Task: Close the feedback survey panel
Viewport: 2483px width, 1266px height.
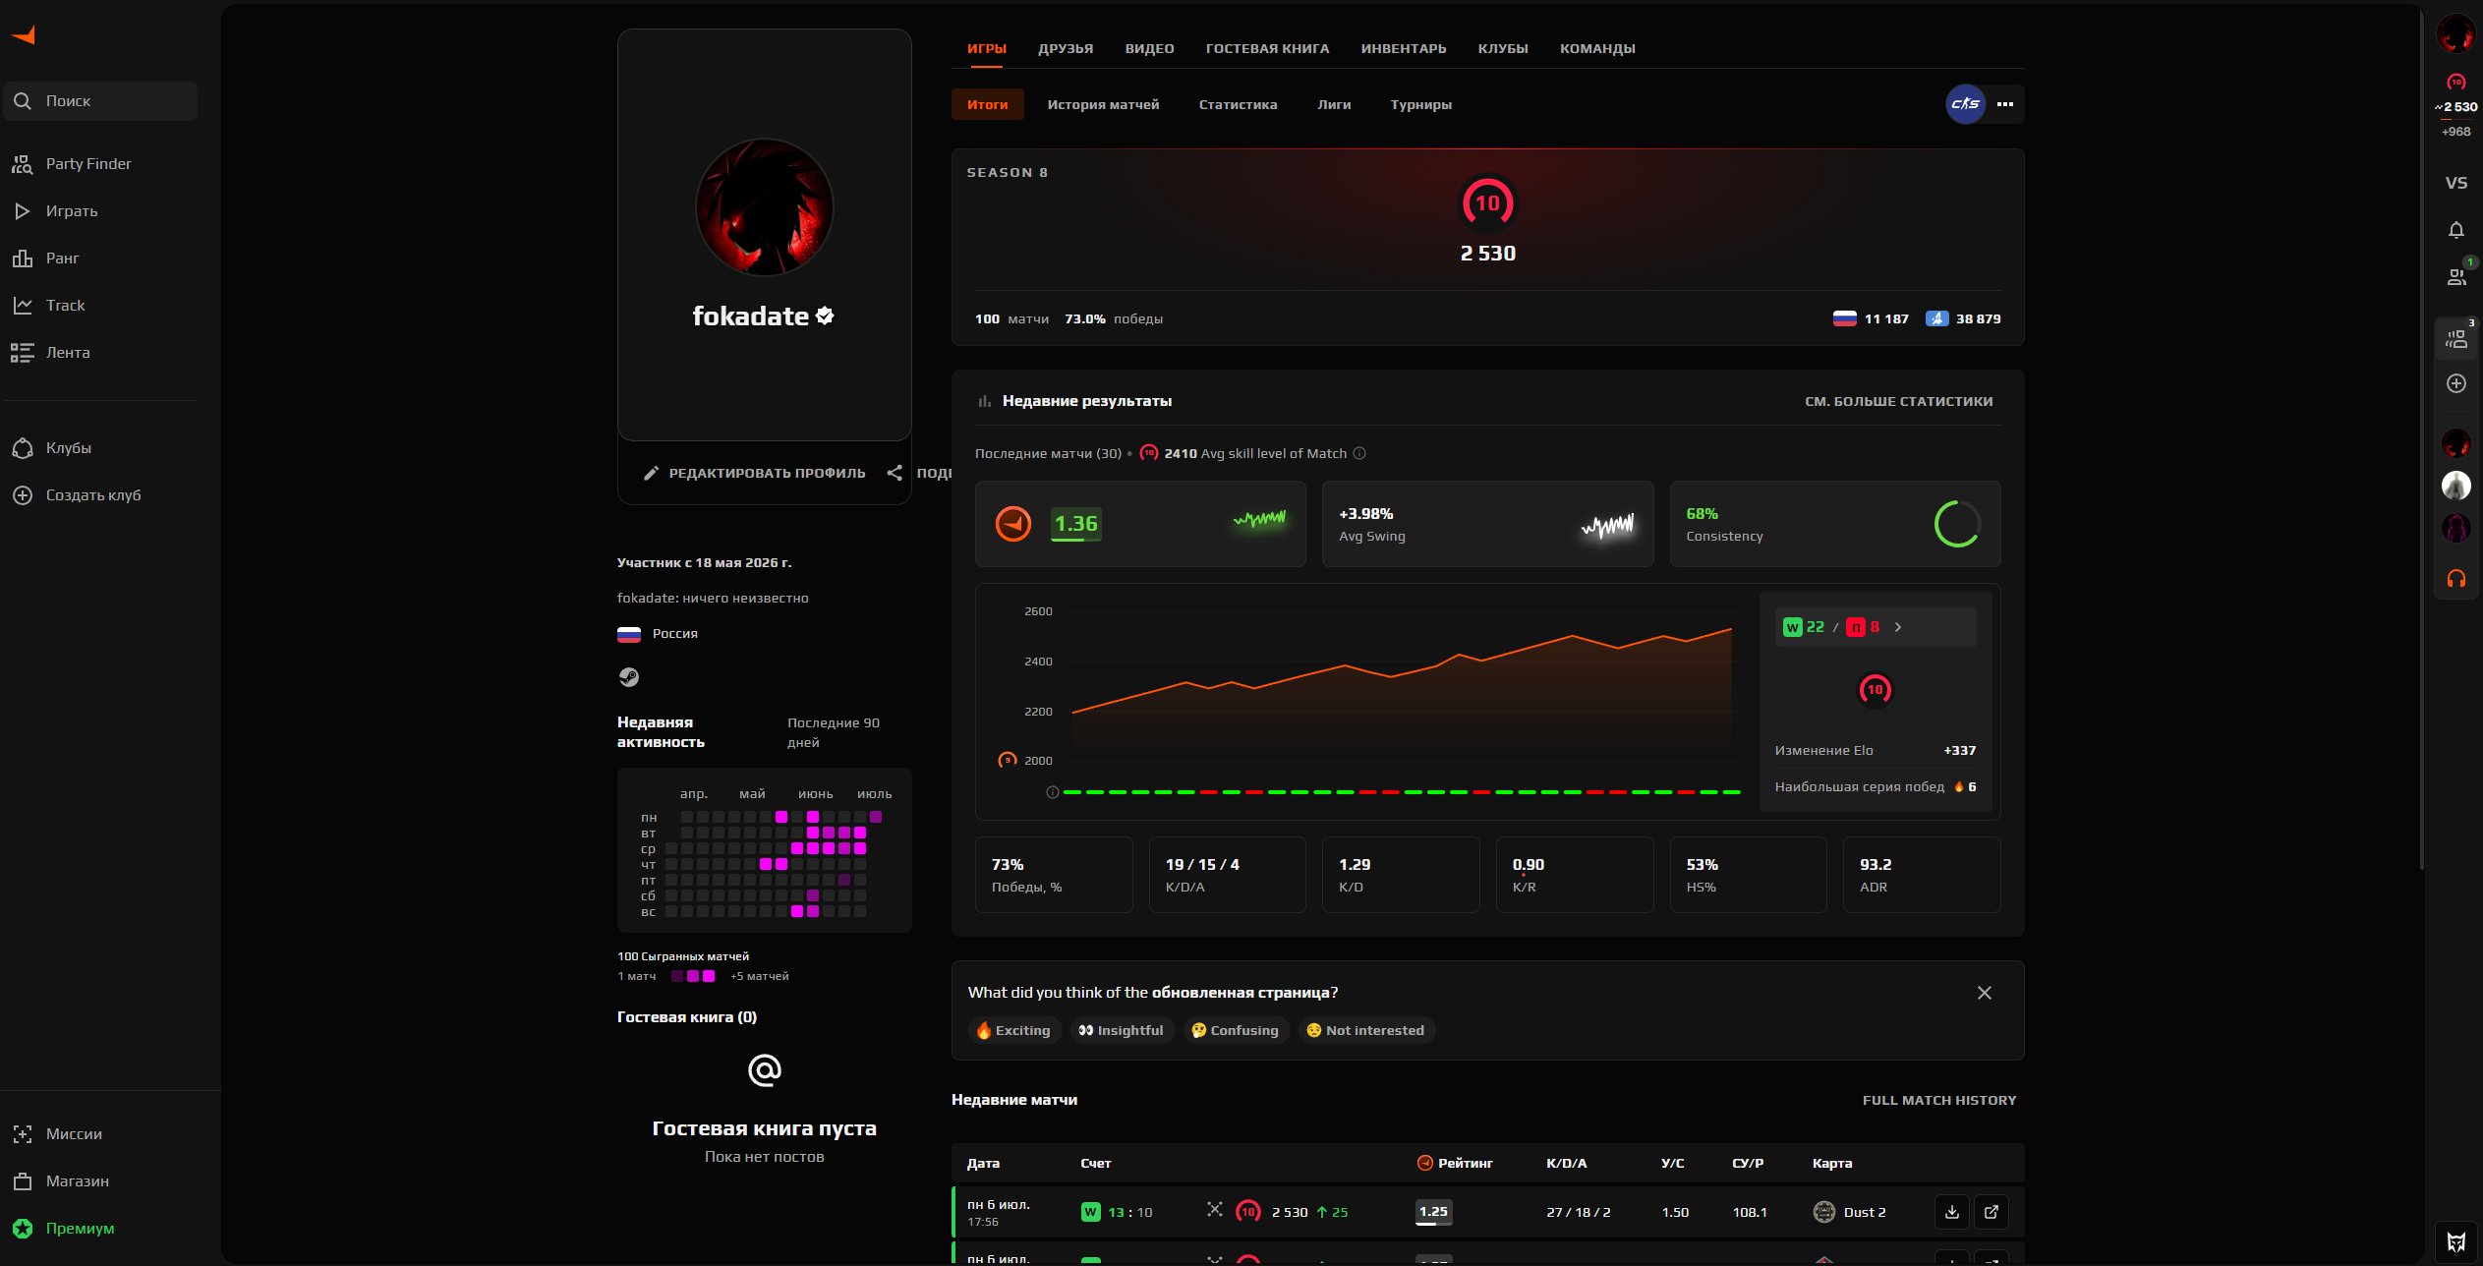Action: [1984, 993]
